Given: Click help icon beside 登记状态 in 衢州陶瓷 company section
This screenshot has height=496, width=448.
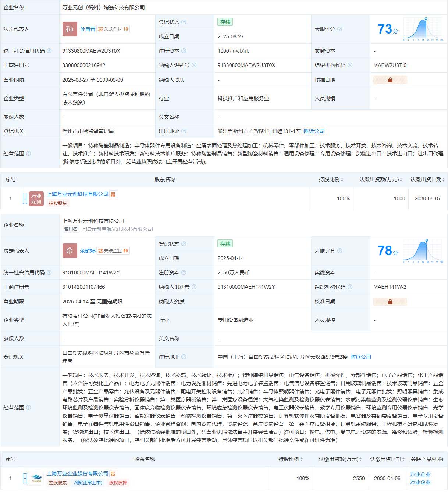Looking at the screenshot, I should [x=184, y=22].
